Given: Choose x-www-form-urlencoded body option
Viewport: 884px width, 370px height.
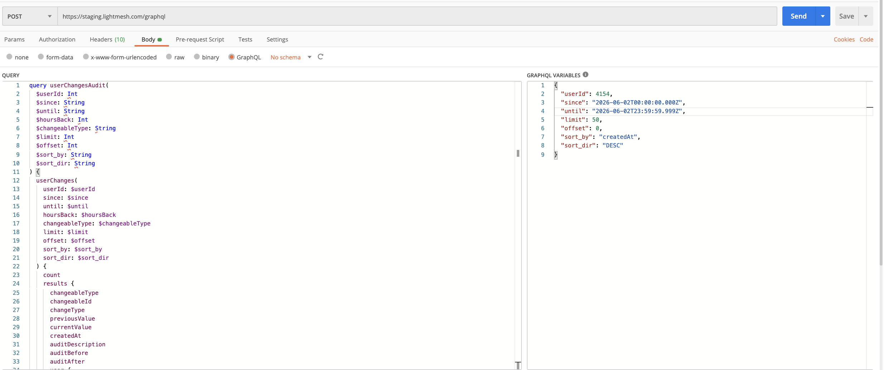Looking at the screenshot, I should (86, 57).
